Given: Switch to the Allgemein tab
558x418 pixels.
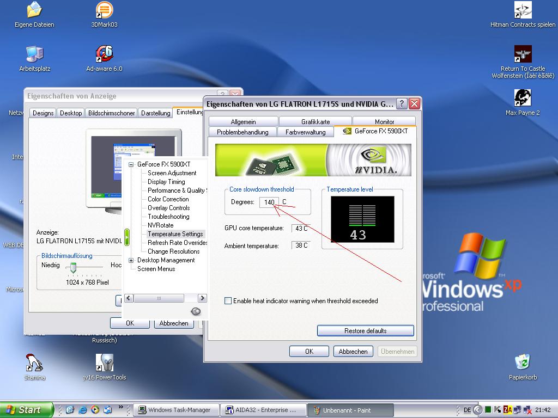Looking at the screenshot, I should click(x=243, y=121).
